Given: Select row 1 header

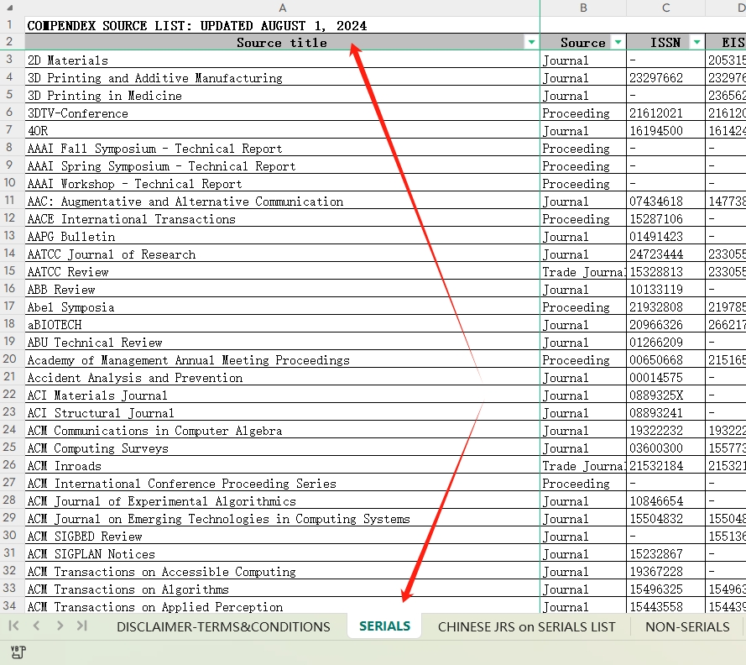Looking at the screenshot, I should click(x=10, y=24).
